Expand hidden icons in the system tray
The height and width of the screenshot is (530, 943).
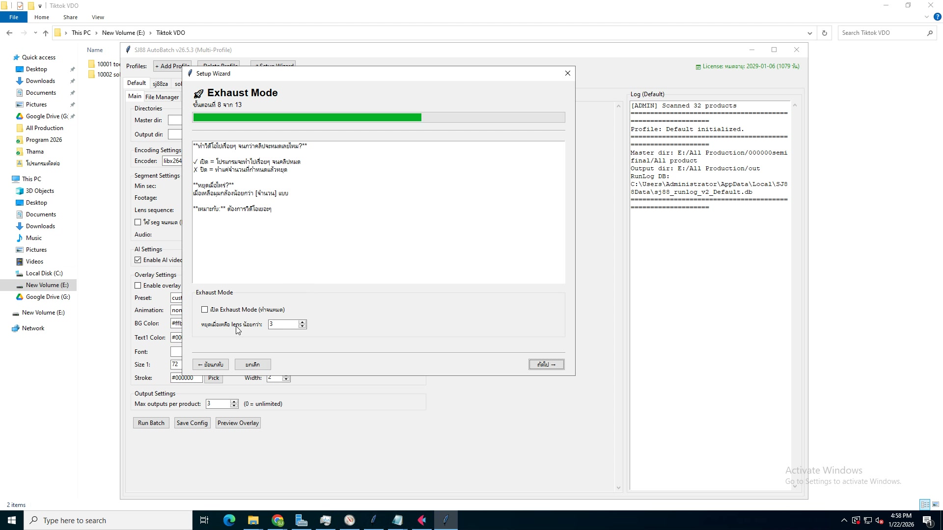click(843, 520)
